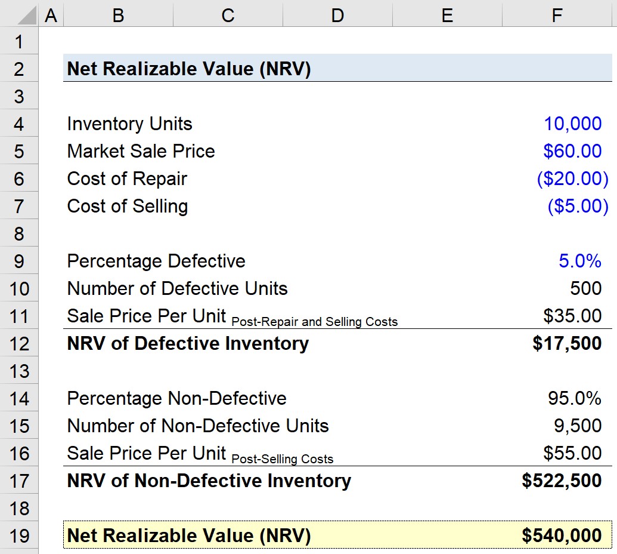Click the 'Percentage Defective' label

(156, 261)
